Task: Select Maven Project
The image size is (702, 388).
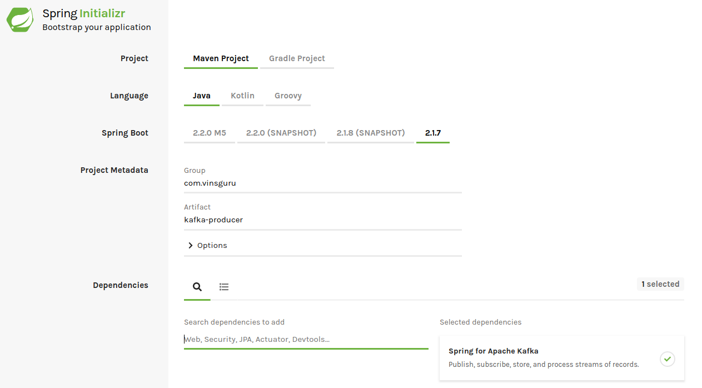Action: pyautogui.click(x=221, y=58)
